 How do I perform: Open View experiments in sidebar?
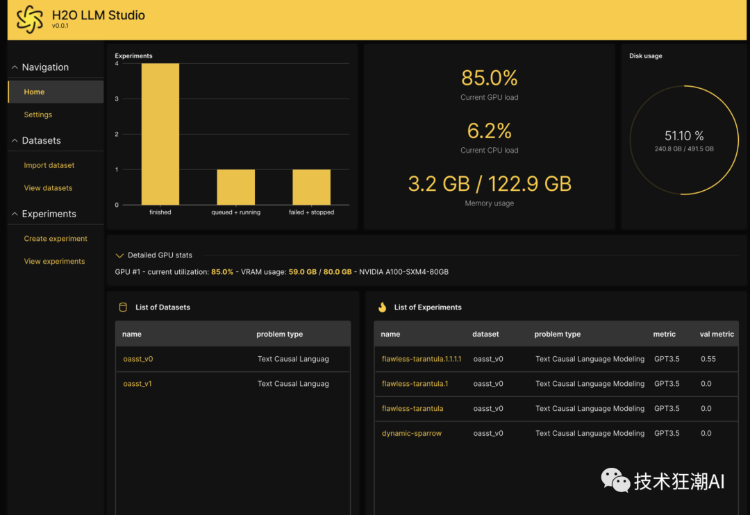click(54, 261)
